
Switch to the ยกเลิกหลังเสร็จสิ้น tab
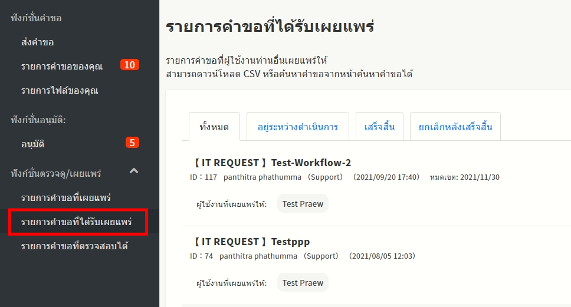(x=455, y=127)
